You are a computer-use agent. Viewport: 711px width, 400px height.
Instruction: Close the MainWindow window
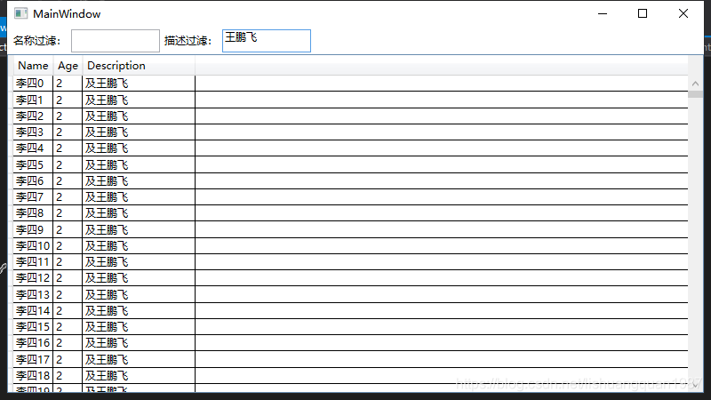683,13
